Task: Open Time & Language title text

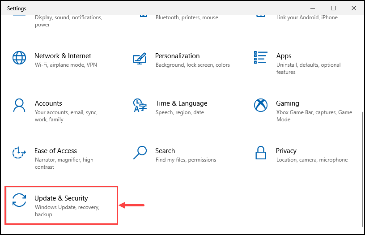Action: (181, 103)
